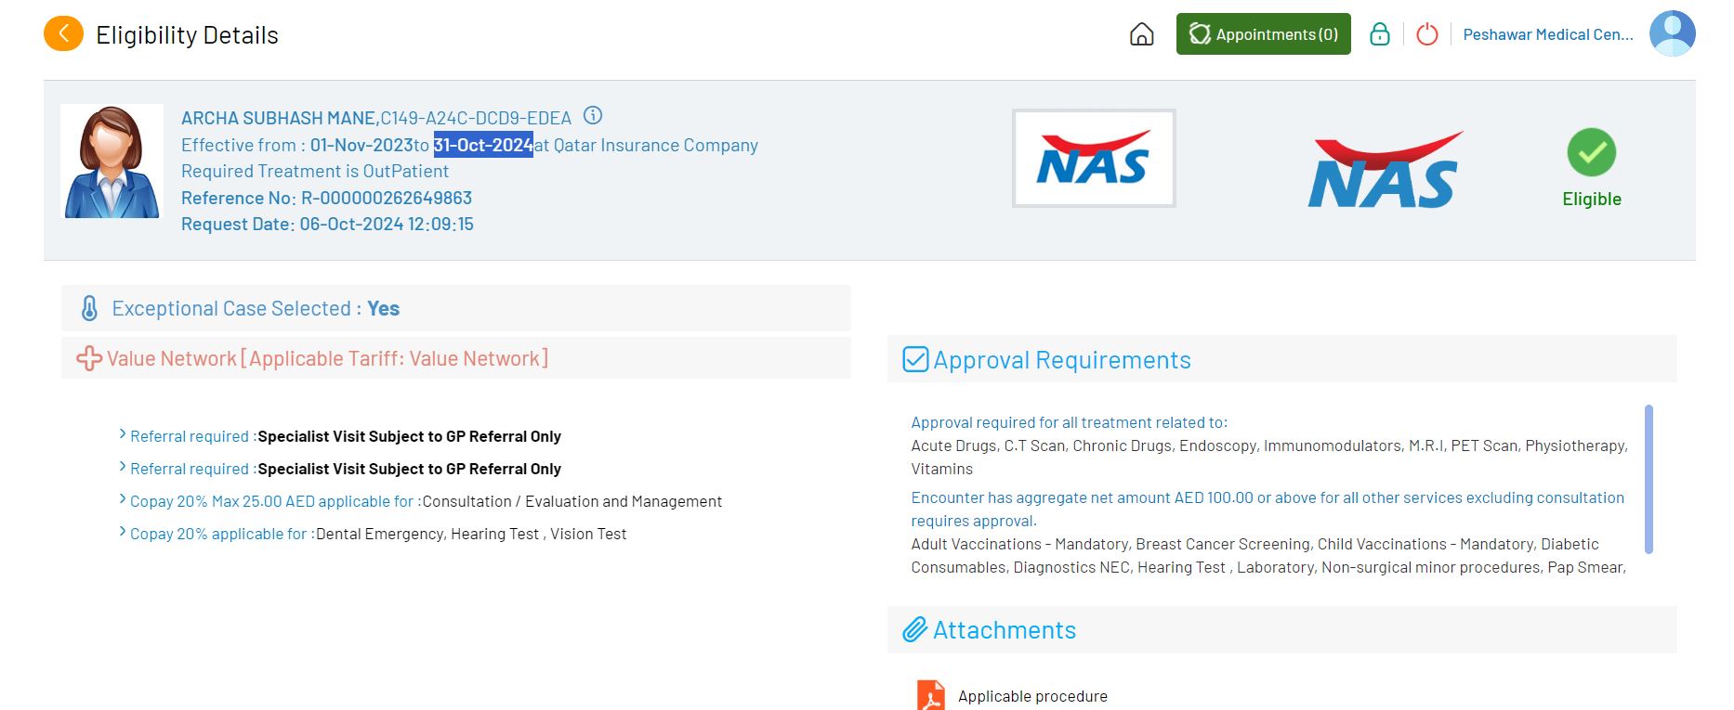
Task: Click the Applicable procedure attachment link
Action: (x=1032, y=696)
